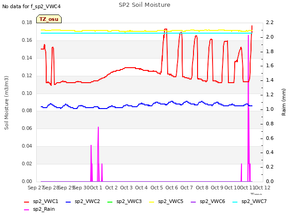Click the 0.14 left axis value
This screenshot has height=218, width=290.
(27, 58)
